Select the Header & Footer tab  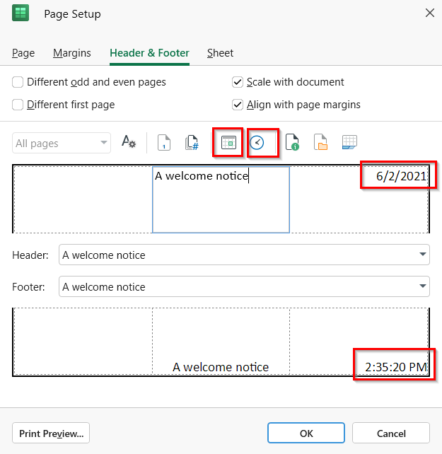149,53
